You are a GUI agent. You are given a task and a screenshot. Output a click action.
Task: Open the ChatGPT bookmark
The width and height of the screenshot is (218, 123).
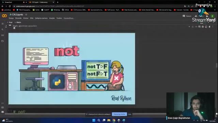pyautogui.click(x=45, y=10)
